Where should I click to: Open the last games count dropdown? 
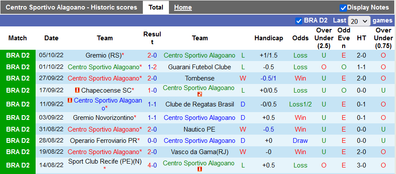click(x=359, y=21)
